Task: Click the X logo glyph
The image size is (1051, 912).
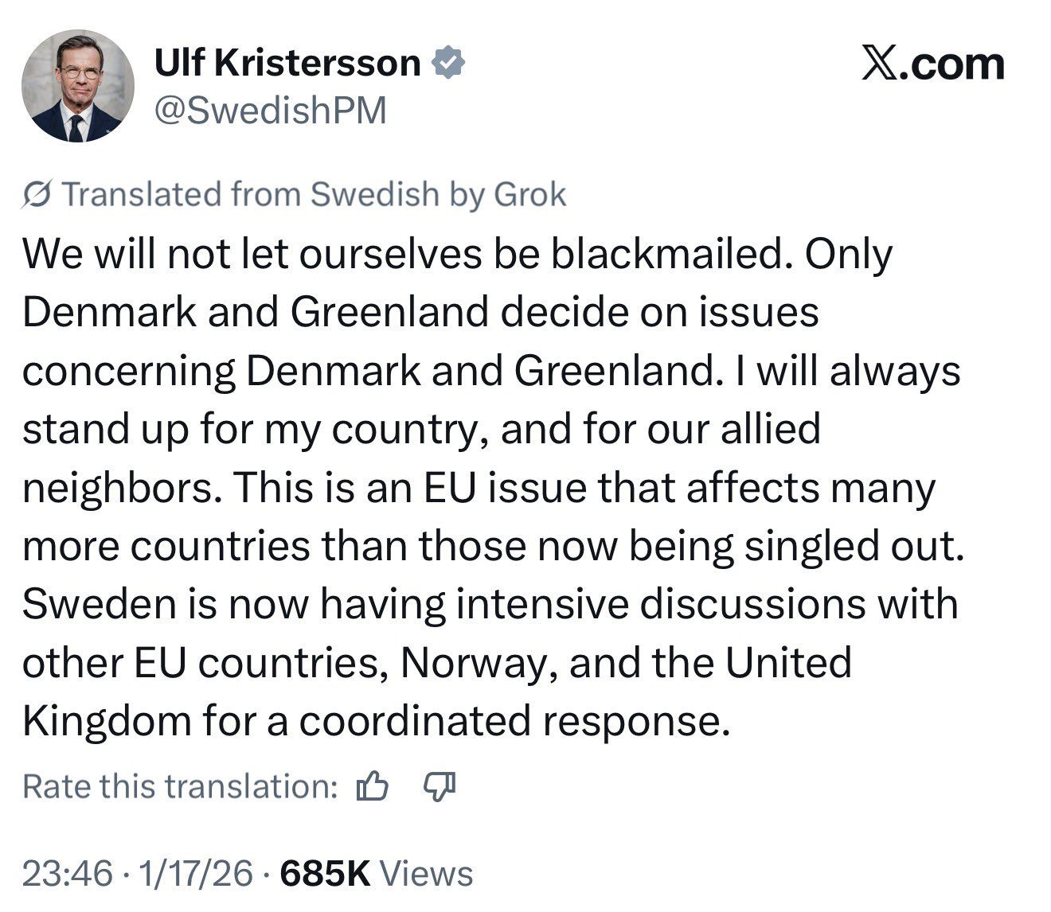Action: (x=878, y=64)
